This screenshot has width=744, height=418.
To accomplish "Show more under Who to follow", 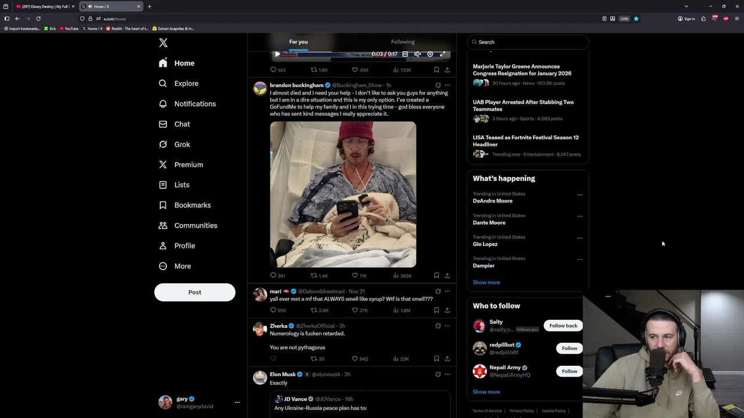I will tap(486, 392).
